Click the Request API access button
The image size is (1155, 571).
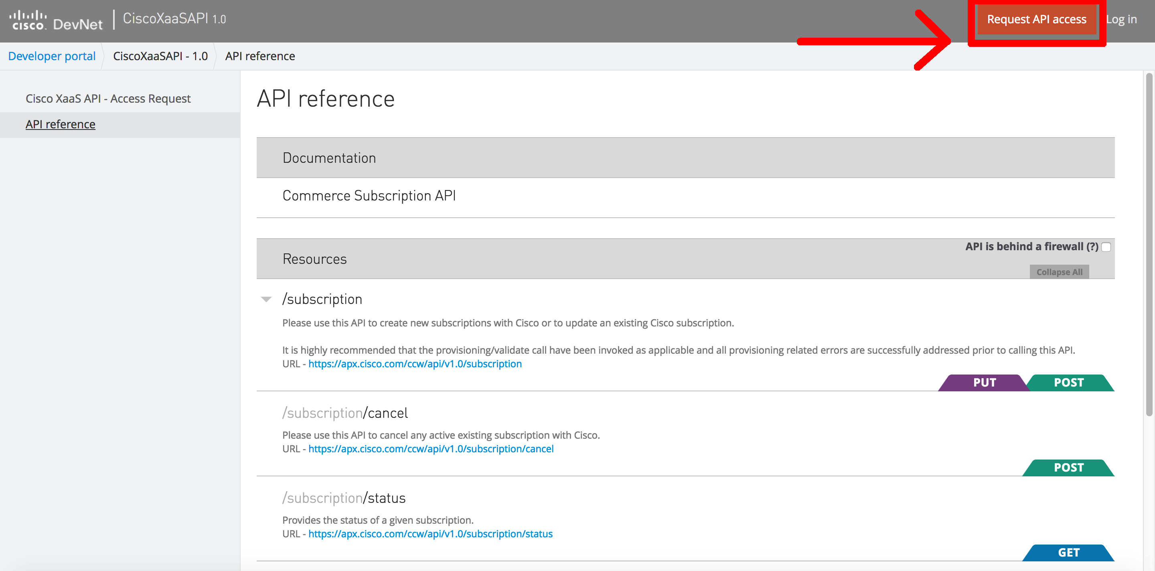click(1036, 19)
